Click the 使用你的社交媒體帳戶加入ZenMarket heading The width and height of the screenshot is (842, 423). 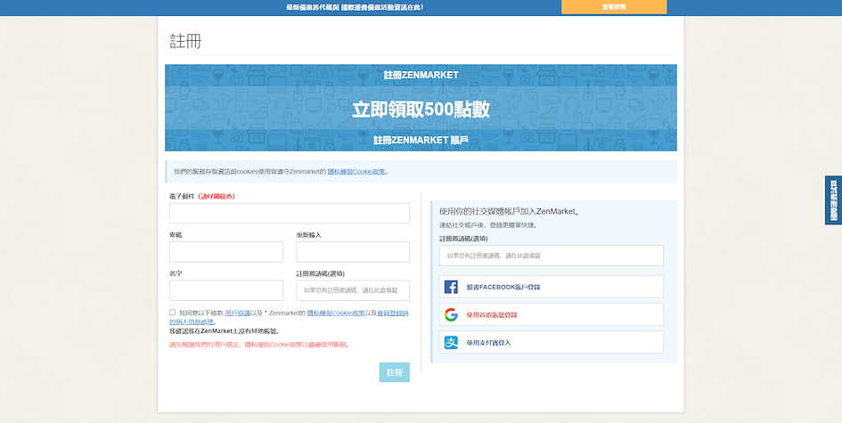[510, 212]
